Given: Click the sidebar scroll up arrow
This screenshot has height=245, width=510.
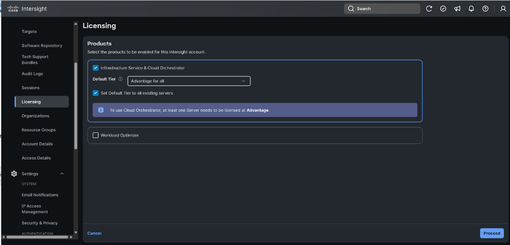Looking at the screenshot, I should pyautogui.click(x=76, y=24).
